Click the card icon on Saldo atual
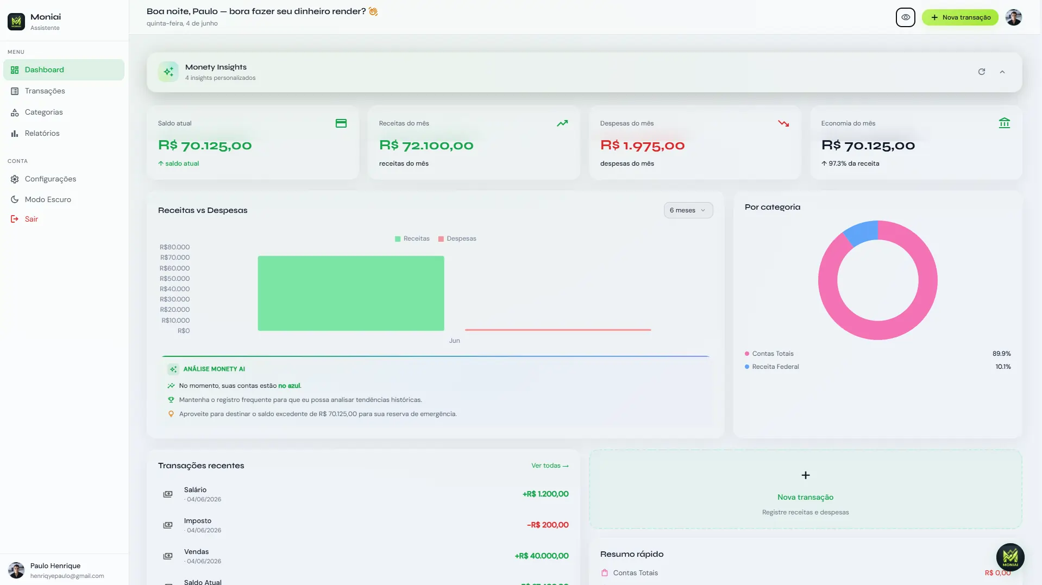The image size is (1042, 585). tap(341, 123)
